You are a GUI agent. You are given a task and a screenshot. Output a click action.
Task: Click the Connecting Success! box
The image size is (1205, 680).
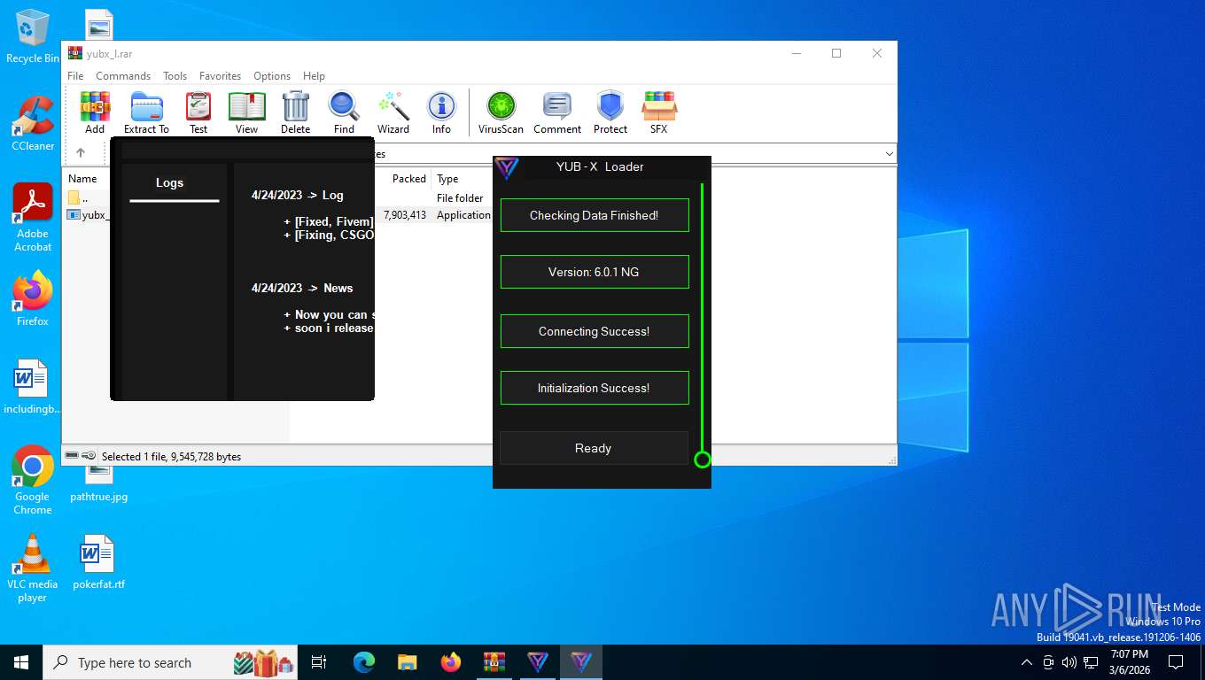[594, 331]
